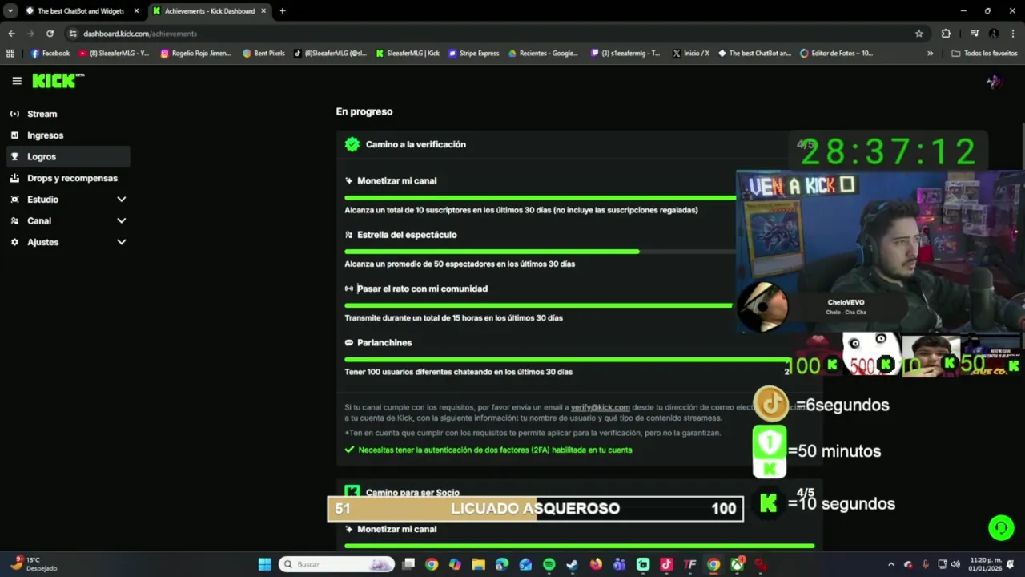Open Spotify from the taskbar
Image resolution: width=1025 pixels, height=577 pixels.
(549, 564)
